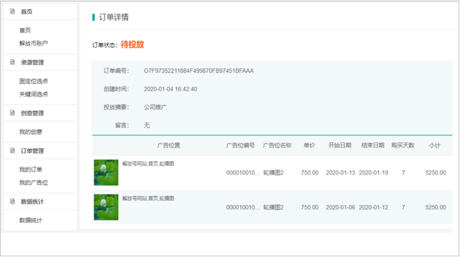Click the 留言 label
Viewport: 460px width, 257px height.
pyautogui.click(x=122, y=125)
